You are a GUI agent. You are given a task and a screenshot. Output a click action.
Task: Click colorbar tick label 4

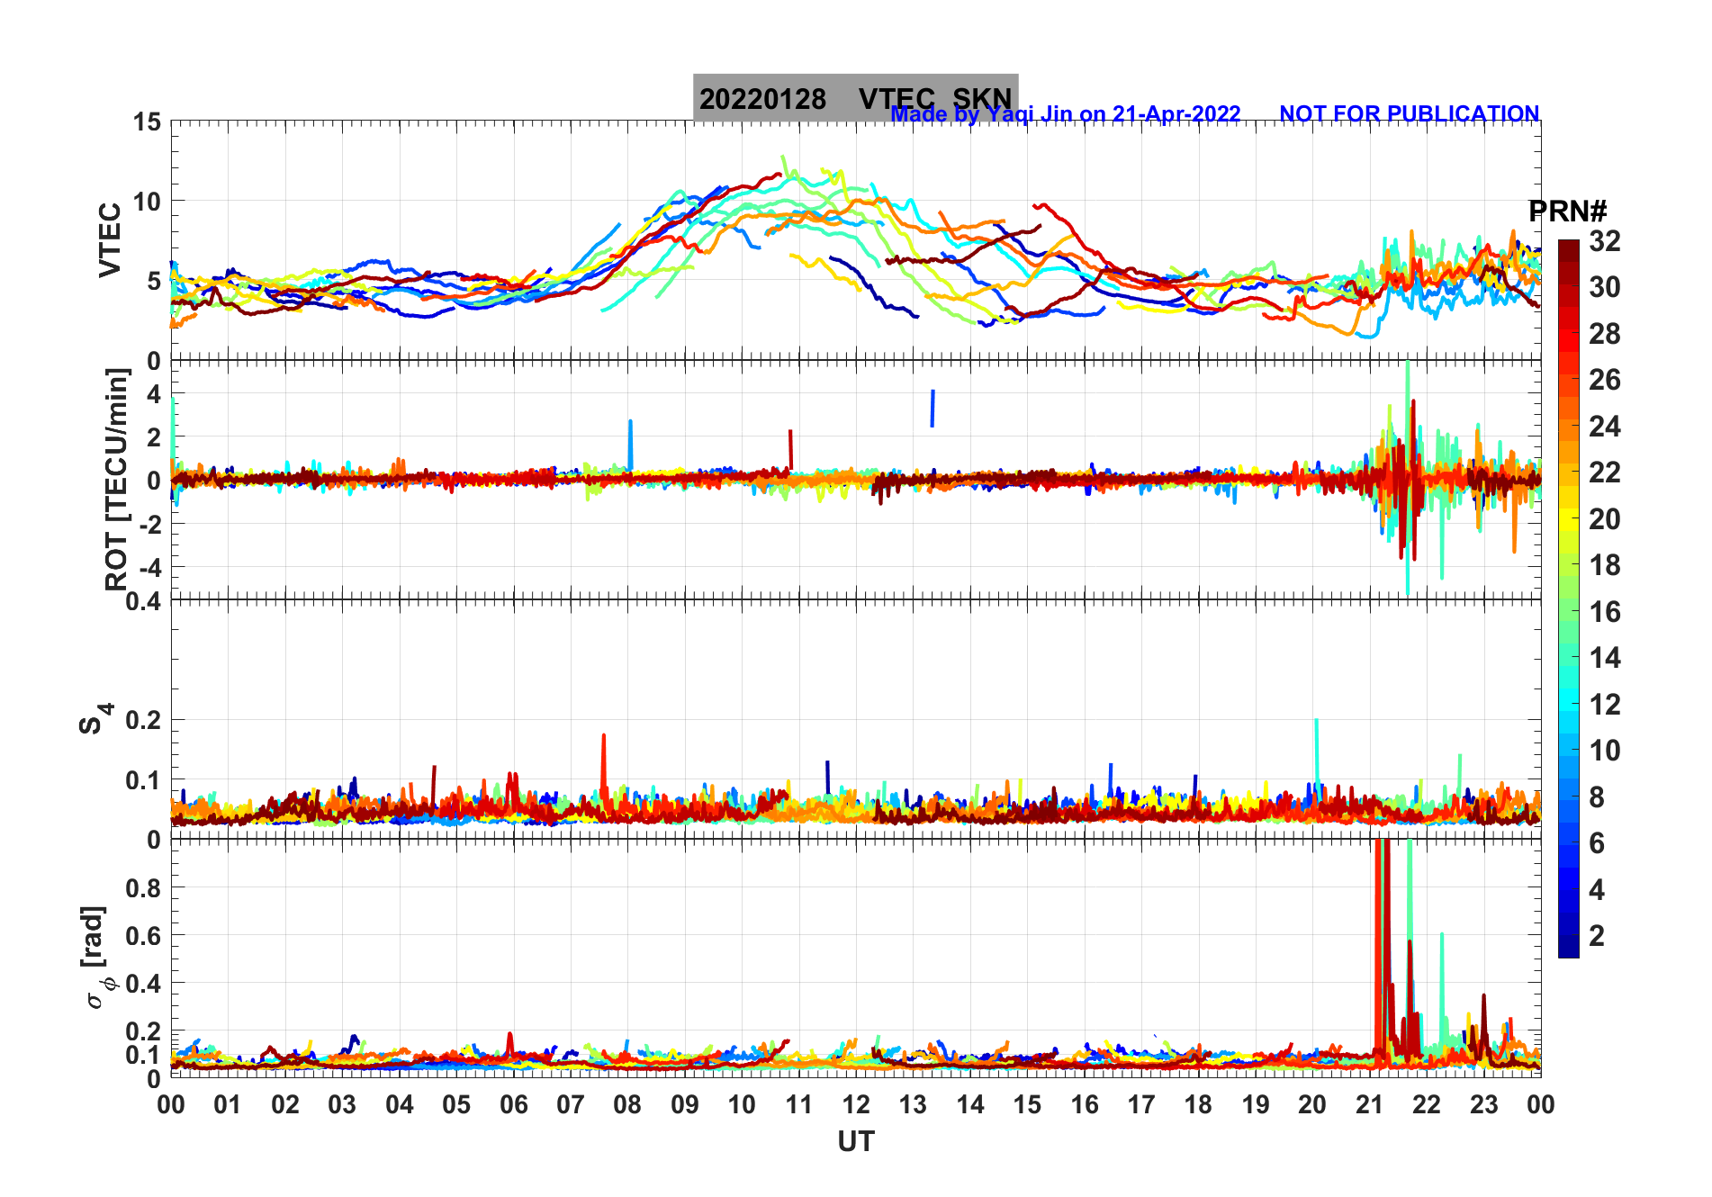click(x=1597, y=890)
